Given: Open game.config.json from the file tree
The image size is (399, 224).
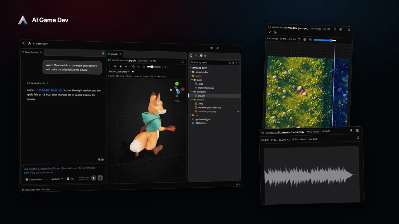Looking at the screenshot, I should [203, 119].
